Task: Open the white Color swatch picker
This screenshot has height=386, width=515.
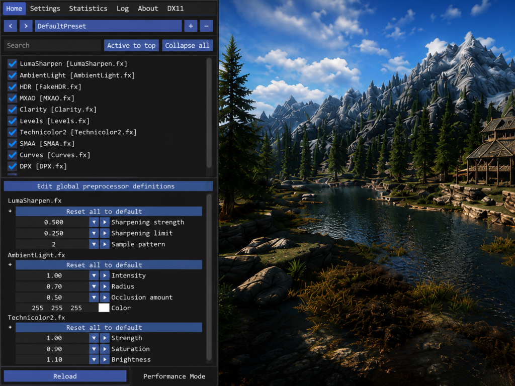Action: (104, 308)
